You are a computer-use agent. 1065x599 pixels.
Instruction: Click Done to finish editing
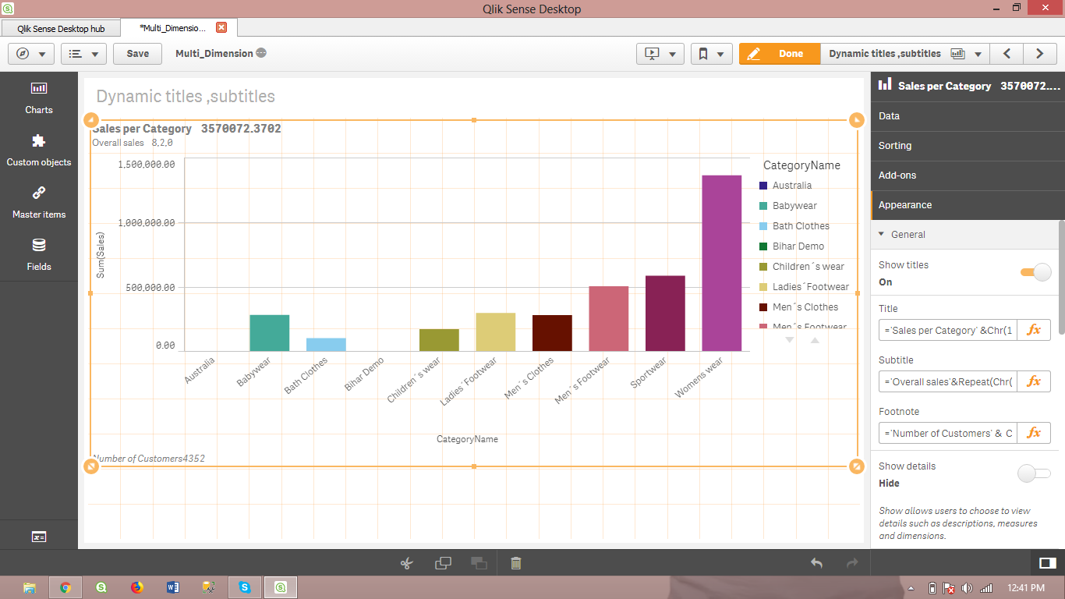click(780, 54)
